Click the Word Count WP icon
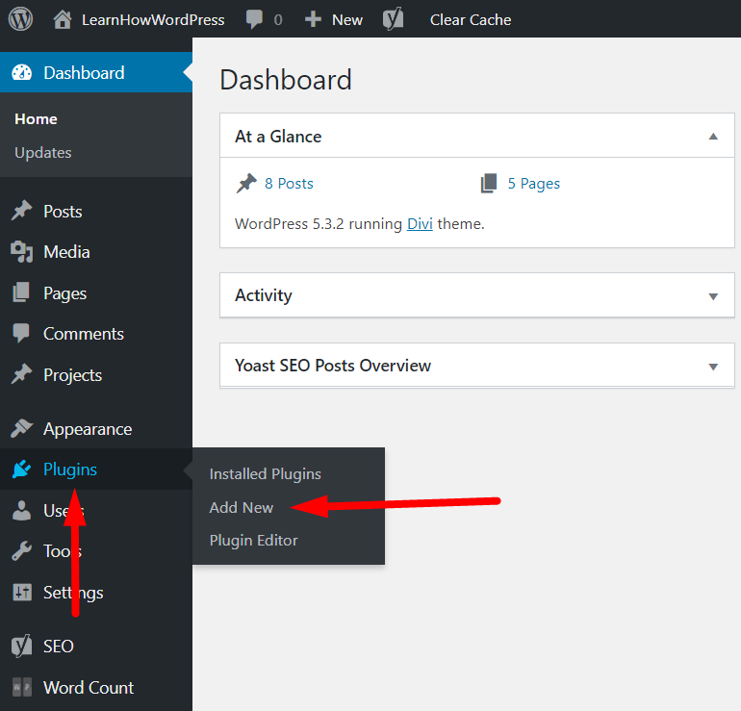 (22, 687)
